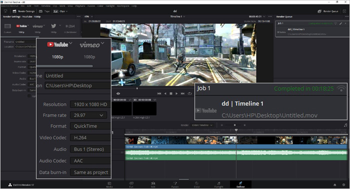The width and height of the screenshot is (350, 189).
Task: Go to first frame in viewer
Action: [x=159, y=93]
